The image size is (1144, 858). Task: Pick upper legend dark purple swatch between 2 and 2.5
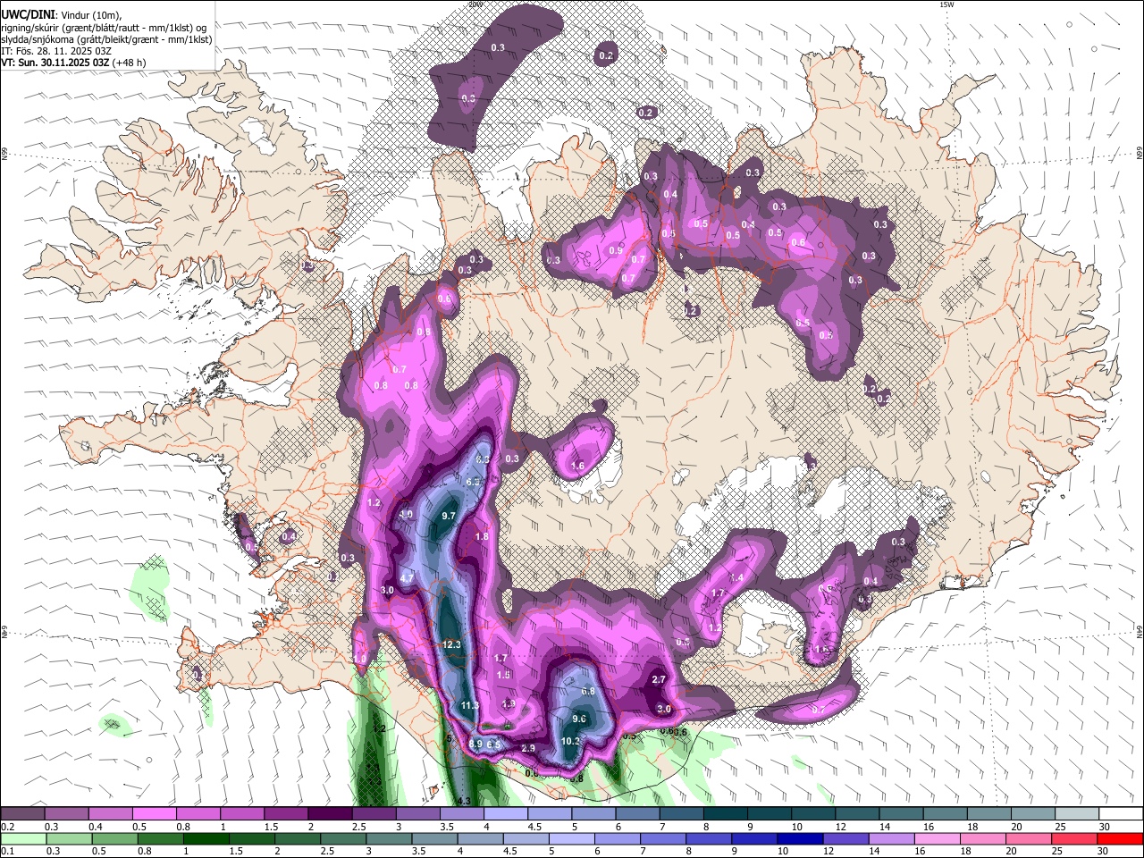329,813
